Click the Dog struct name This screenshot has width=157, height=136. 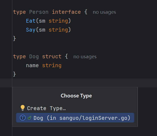click(34, 57)
